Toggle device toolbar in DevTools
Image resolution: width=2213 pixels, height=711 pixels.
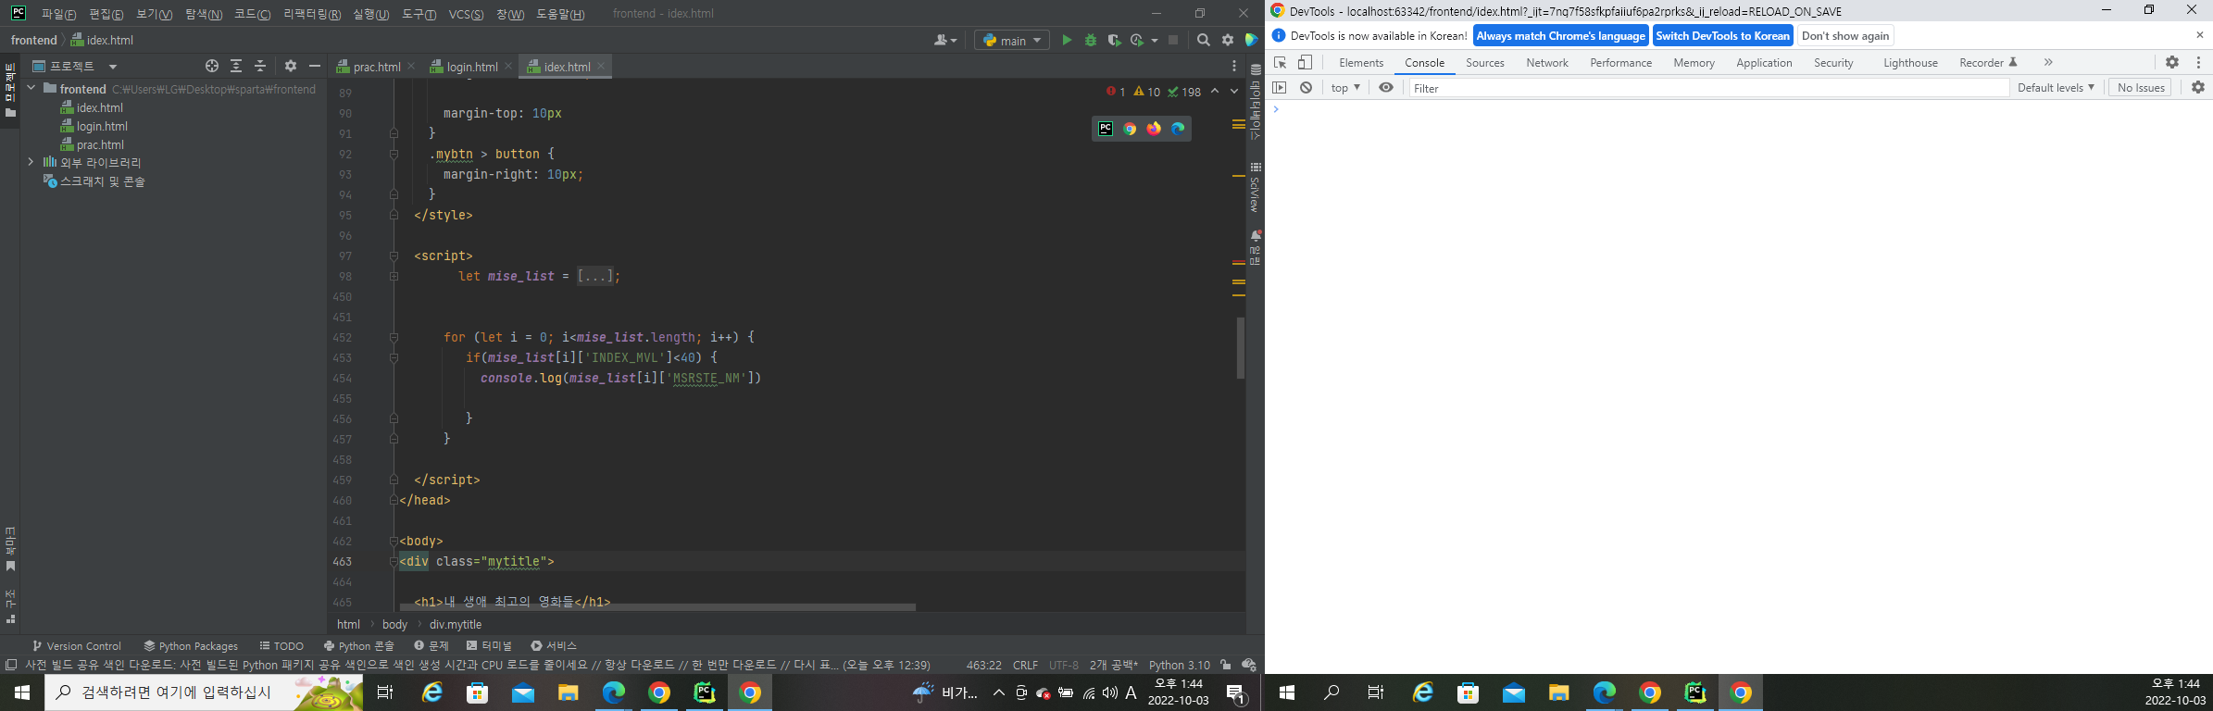point(1305,62)
